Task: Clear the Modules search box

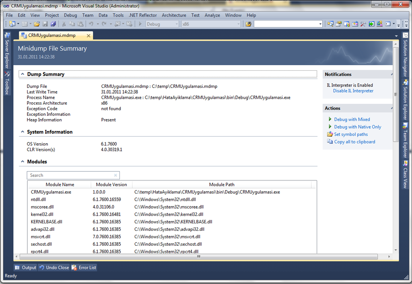Action: coord(115,175)
